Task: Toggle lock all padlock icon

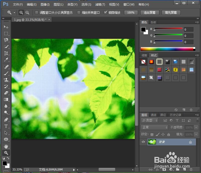Action: pyautogui.click(x=169, y=134)
